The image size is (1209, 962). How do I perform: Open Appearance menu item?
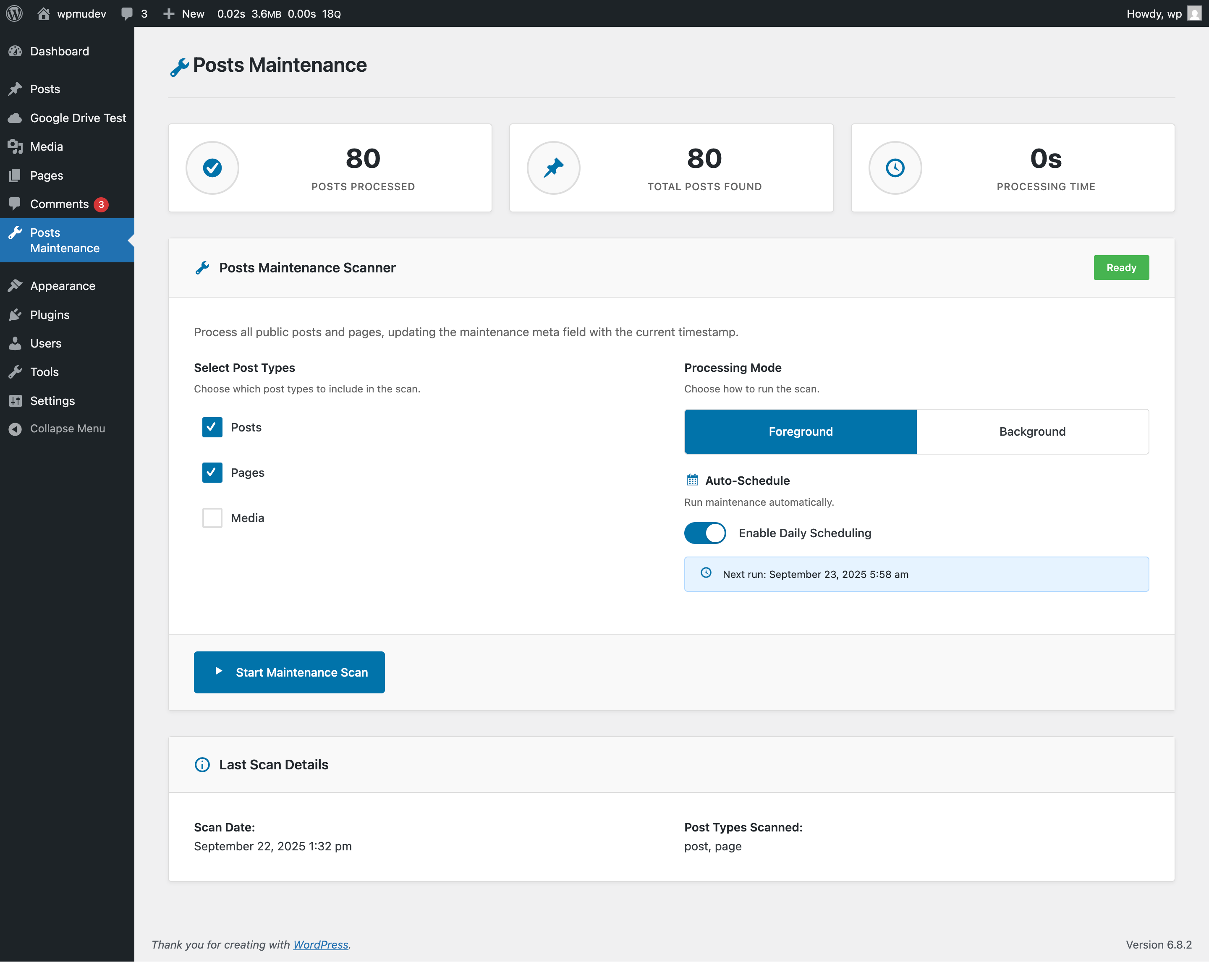coord(67,286)
